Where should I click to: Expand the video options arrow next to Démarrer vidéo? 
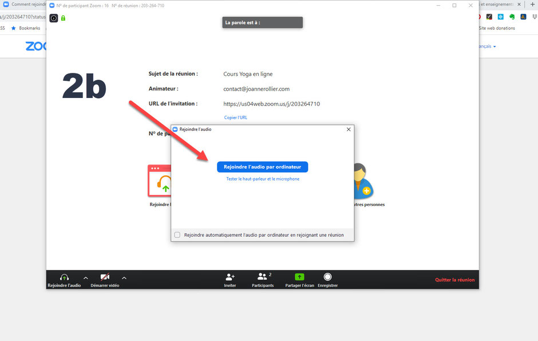click(124, 278)
